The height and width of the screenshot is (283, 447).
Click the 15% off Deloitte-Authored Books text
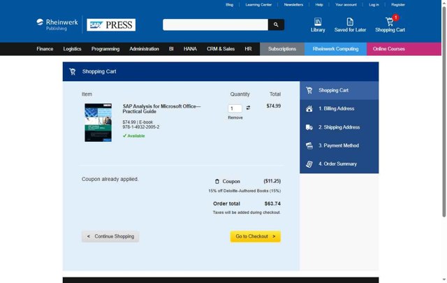244,191
